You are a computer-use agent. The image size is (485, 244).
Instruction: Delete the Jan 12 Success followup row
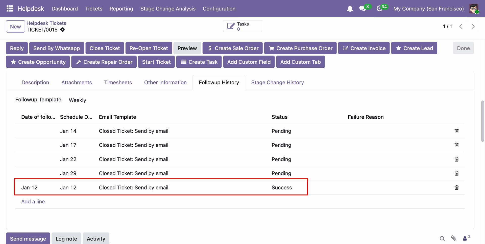456,187
